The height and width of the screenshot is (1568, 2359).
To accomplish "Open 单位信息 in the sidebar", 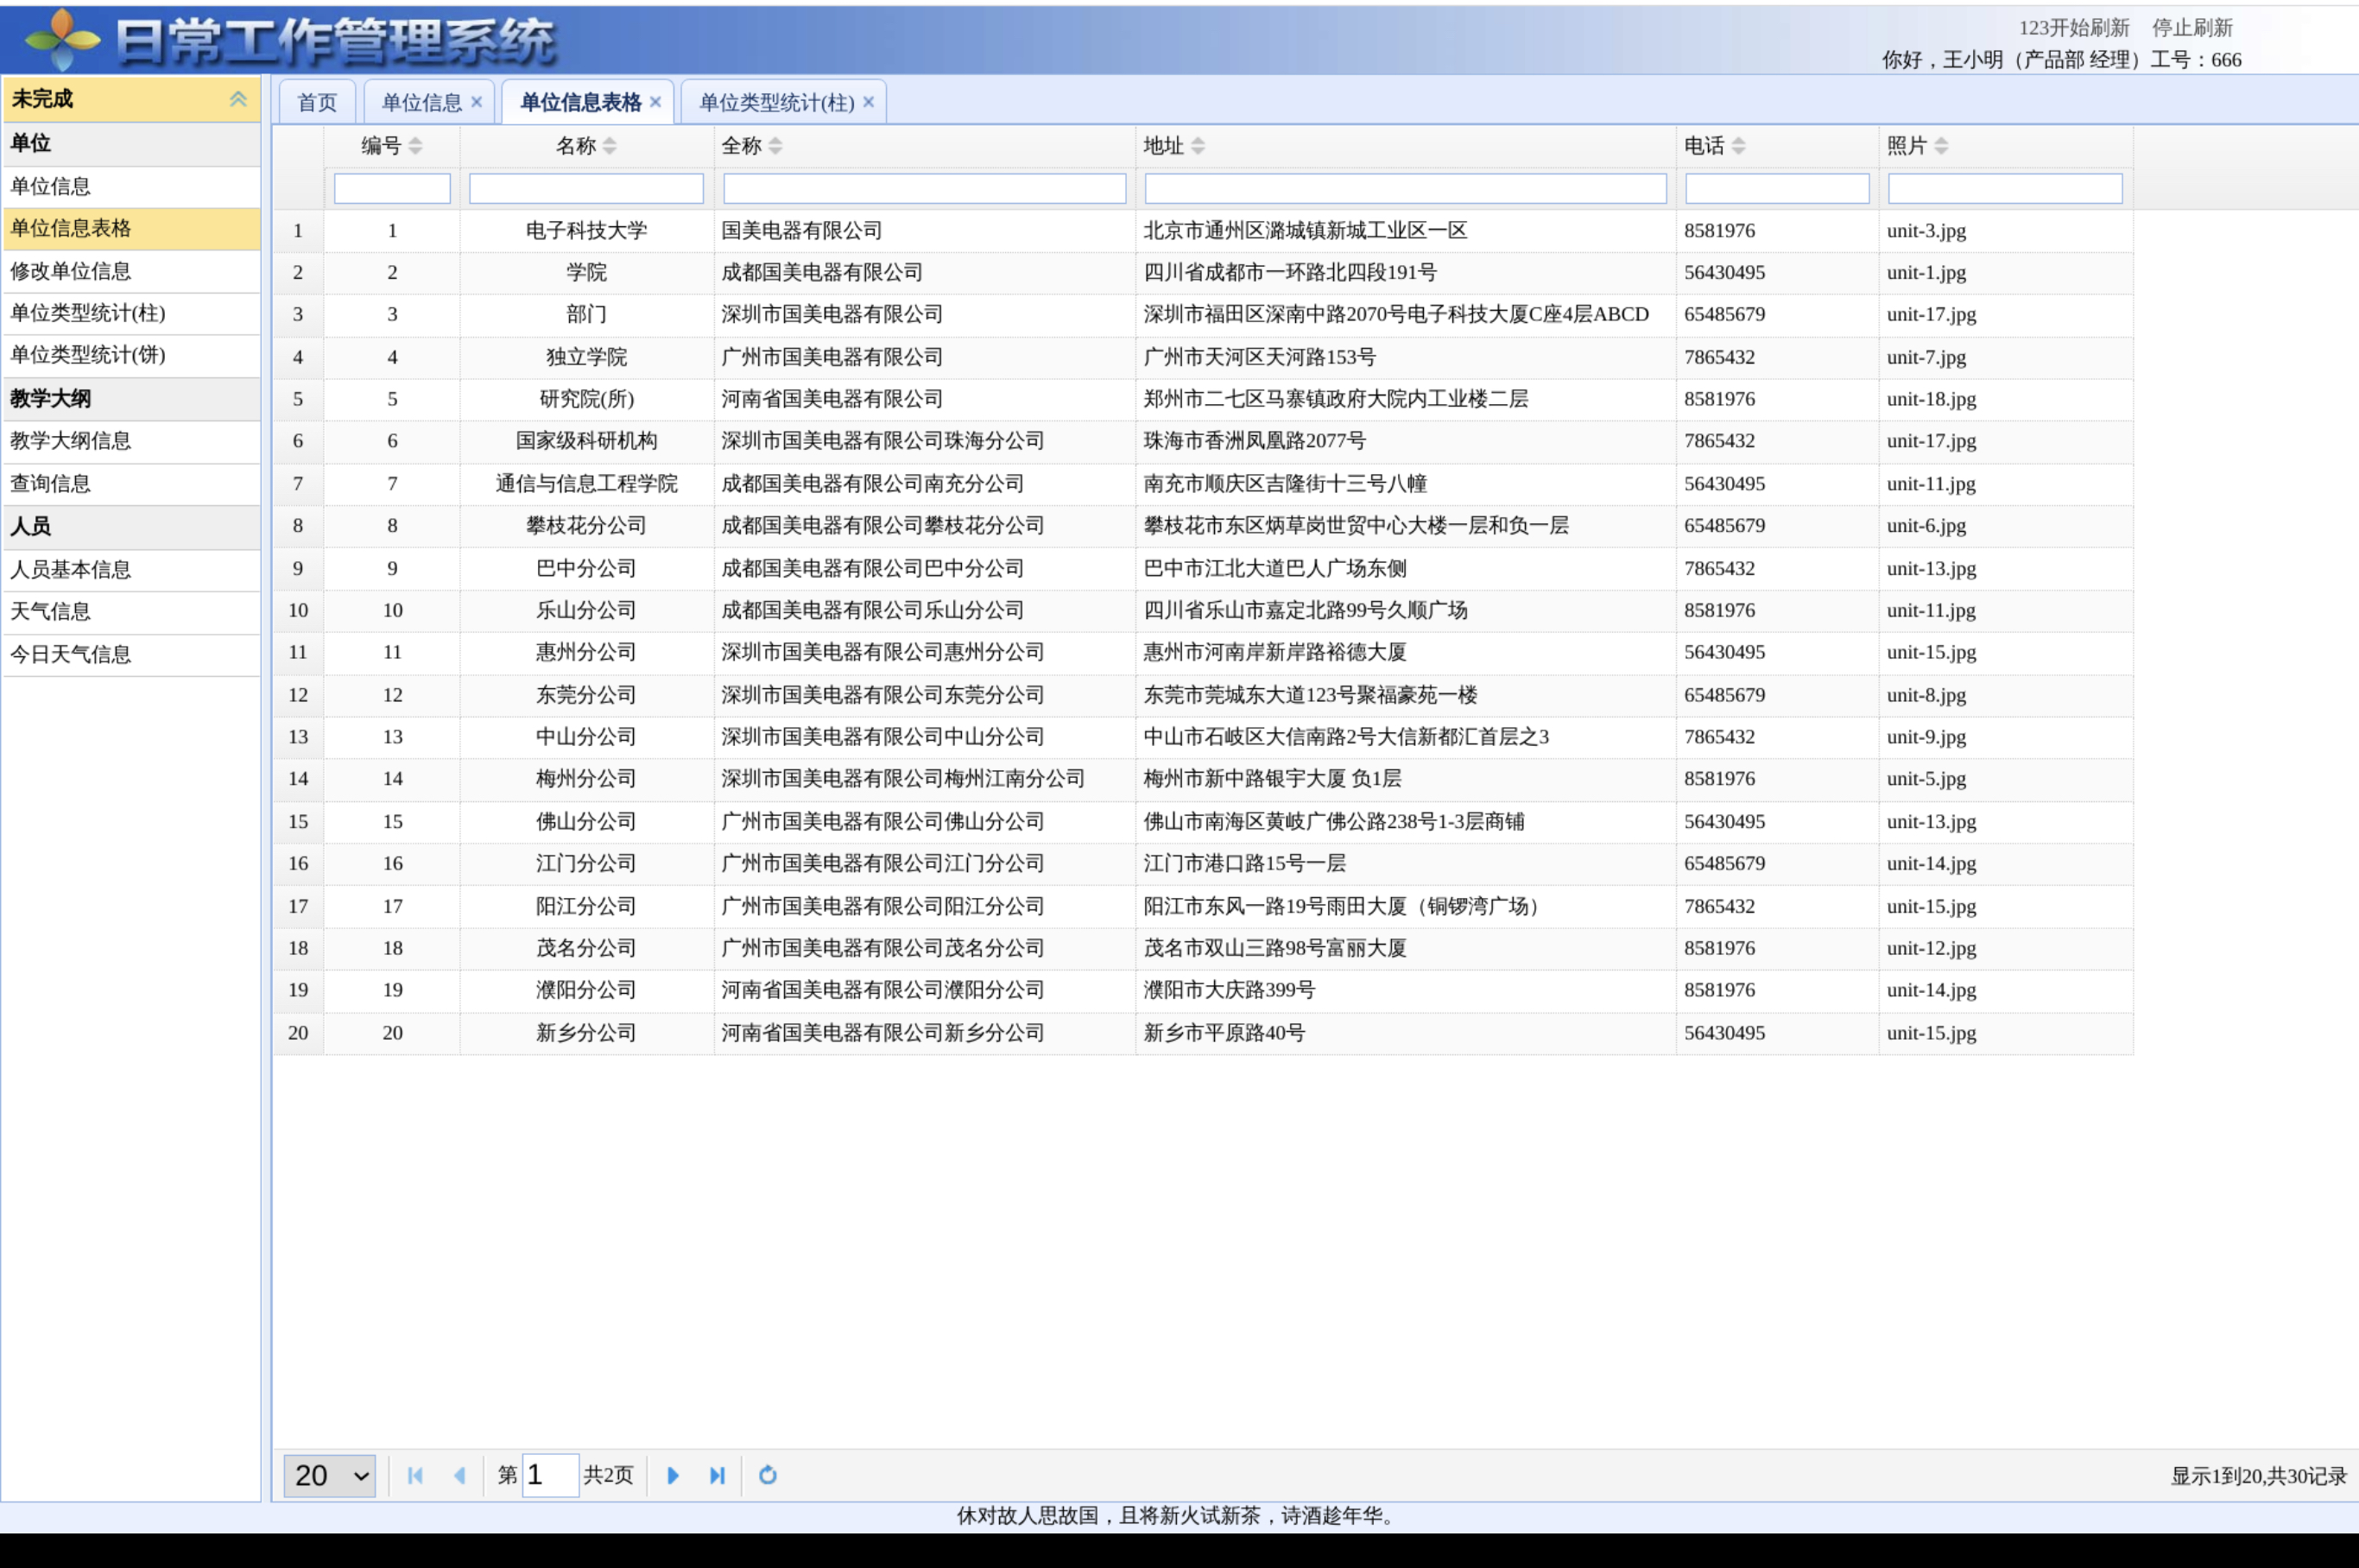I will [132, 187].
